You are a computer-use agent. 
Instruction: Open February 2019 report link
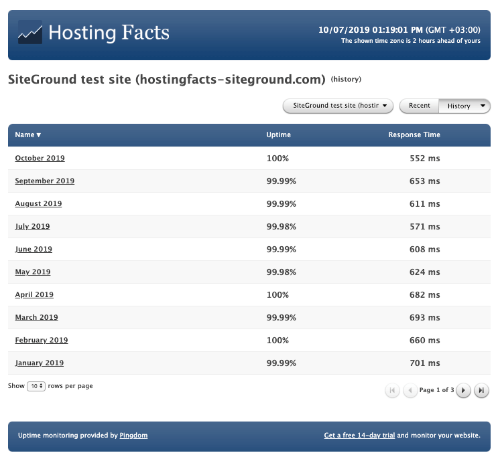pyautogui.click(x=41, y=341)
